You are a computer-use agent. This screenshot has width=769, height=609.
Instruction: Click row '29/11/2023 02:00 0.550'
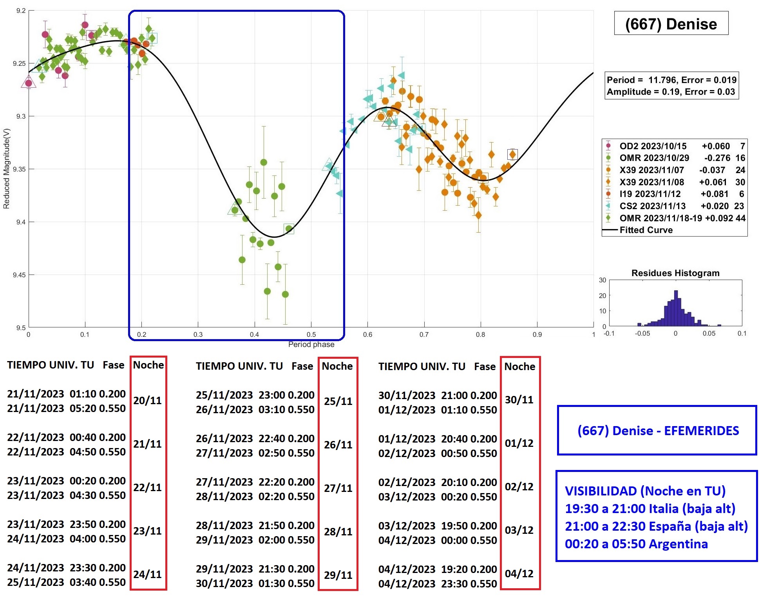(x=255, y=540)
